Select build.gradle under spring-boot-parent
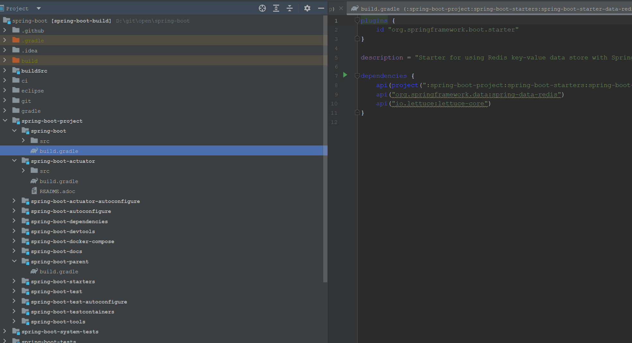The image size is (632, 343). click(59, 271)
